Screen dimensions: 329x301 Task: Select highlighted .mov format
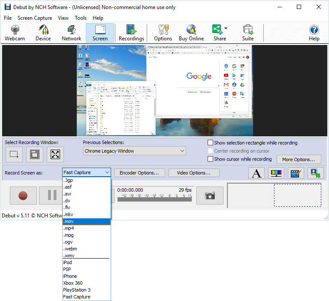coord(87,222)
